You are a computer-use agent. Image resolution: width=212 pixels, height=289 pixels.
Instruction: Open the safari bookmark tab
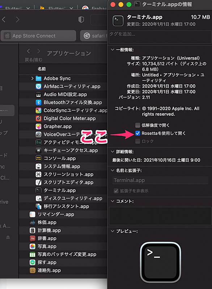(x=94, y=36)
